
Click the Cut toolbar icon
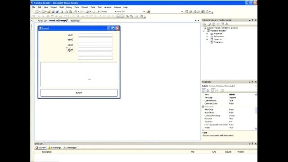pos(62,12)
